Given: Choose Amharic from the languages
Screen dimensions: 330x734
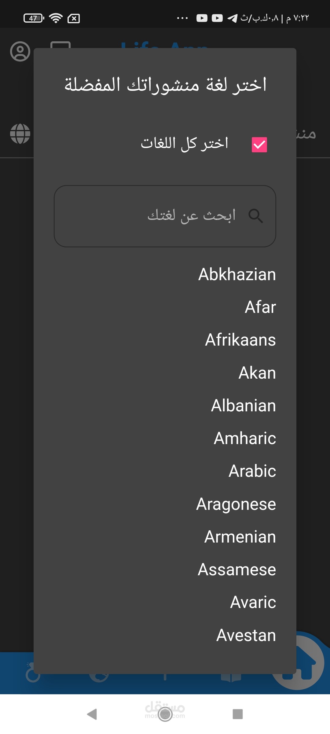Looking at the screenshot, I should (245, 438).
